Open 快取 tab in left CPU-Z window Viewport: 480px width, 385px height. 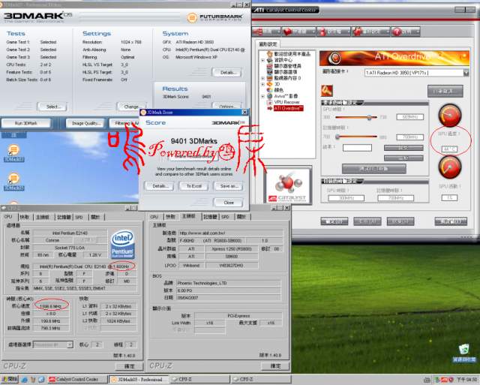(x=25, y=217)
